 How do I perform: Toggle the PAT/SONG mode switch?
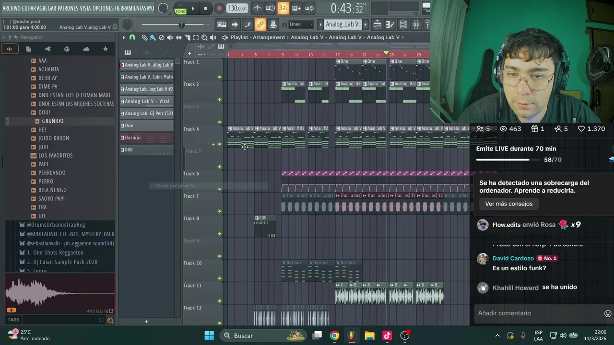[x=180, y=9]
